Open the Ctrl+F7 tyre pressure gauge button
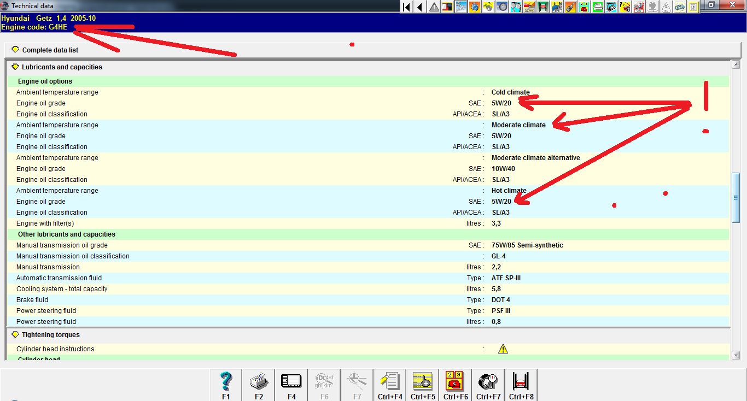The width and height of the screenshot is (747, 401). (x=488, y=385)
